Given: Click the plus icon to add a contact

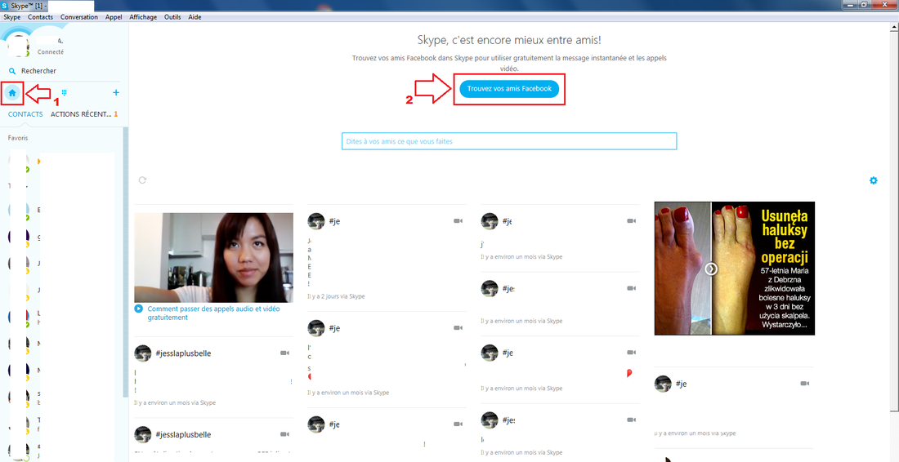Looking at the screenshot, I should (x=116, y=92).
